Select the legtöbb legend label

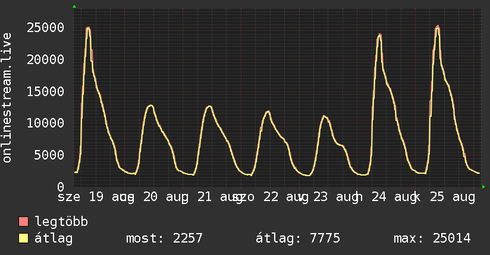click(61, 222)
